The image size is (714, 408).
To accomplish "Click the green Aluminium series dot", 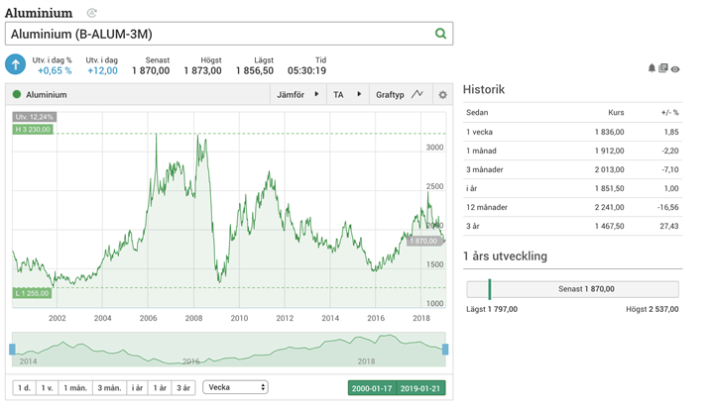I will pos(17,95).
